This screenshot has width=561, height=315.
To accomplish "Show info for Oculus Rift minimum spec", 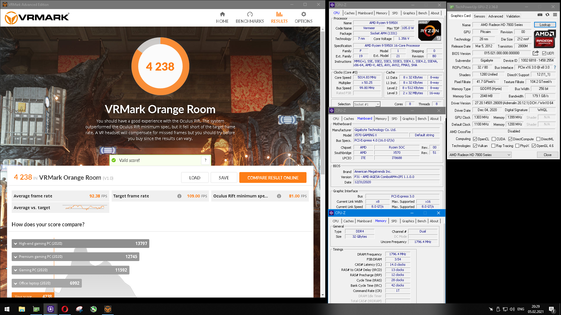I will 279,196.
